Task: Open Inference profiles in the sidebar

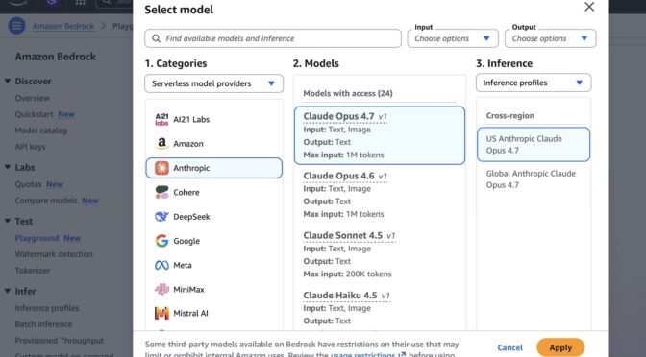Action: (47, 308)
